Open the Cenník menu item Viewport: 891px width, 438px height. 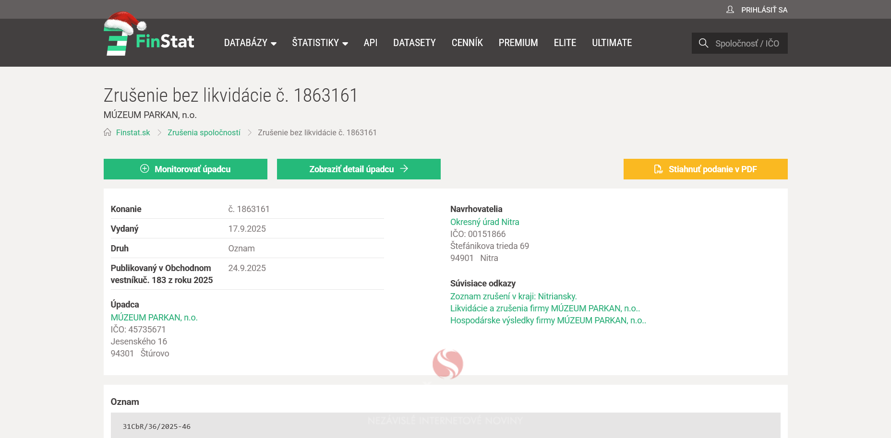[467, 43]
